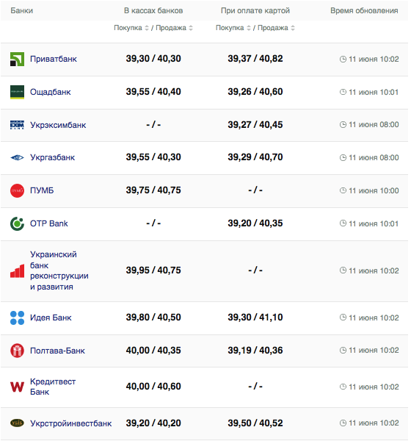Click the Время обновления column header
Image resolution: width=411 pixels, height=441 pixels.
click(x=364, y=11)
